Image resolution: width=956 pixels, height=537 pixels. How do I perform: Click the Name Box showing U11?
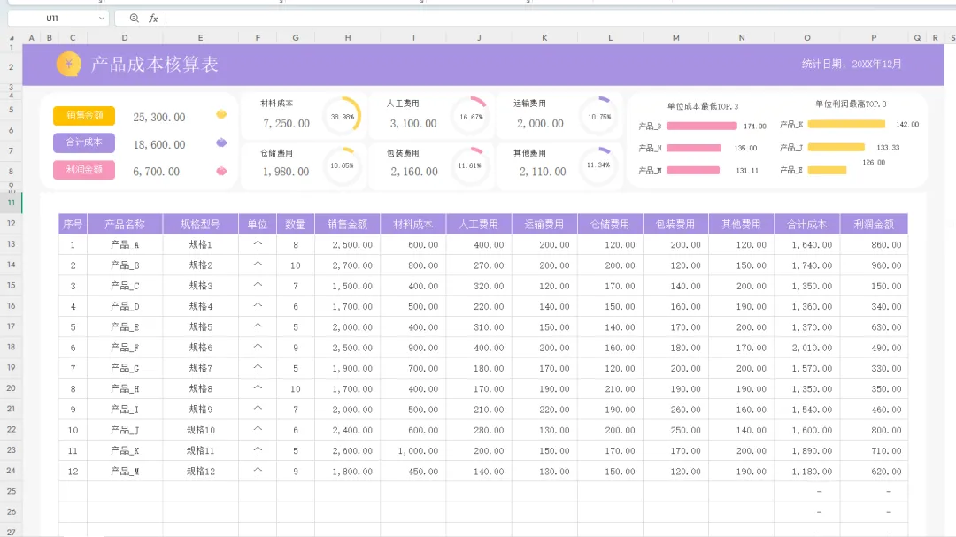(x=51, y=18)
